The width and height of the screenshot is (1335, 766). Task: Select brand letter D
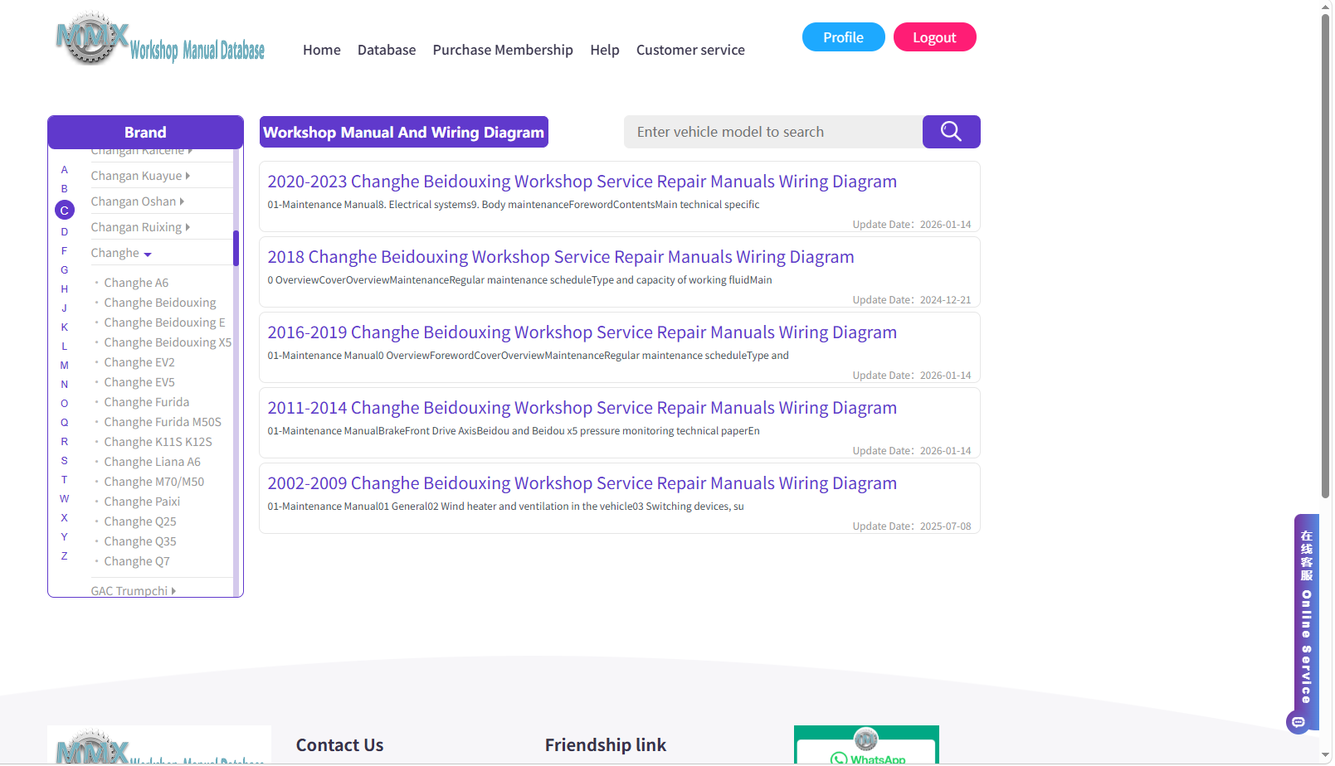point(65,232)
